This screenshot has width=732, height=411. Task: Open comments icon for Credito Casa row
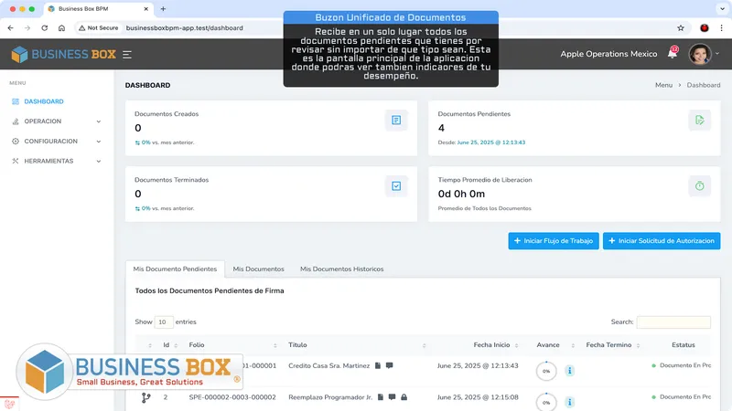tap(390, 366)
